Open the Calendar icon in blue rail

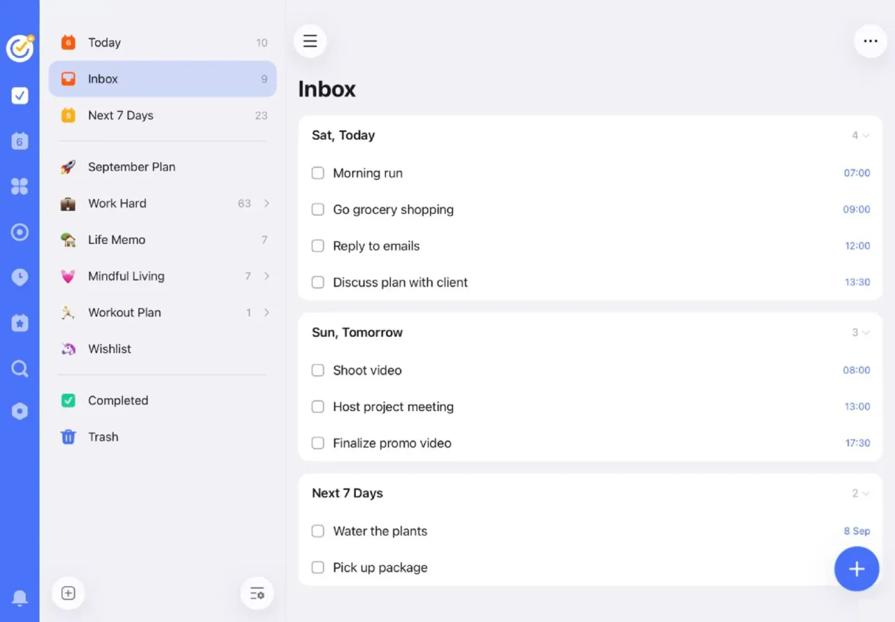click(20, 141)
